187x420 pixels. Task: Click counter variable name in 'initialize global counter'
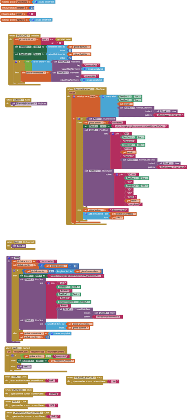(x=20, y=8)
